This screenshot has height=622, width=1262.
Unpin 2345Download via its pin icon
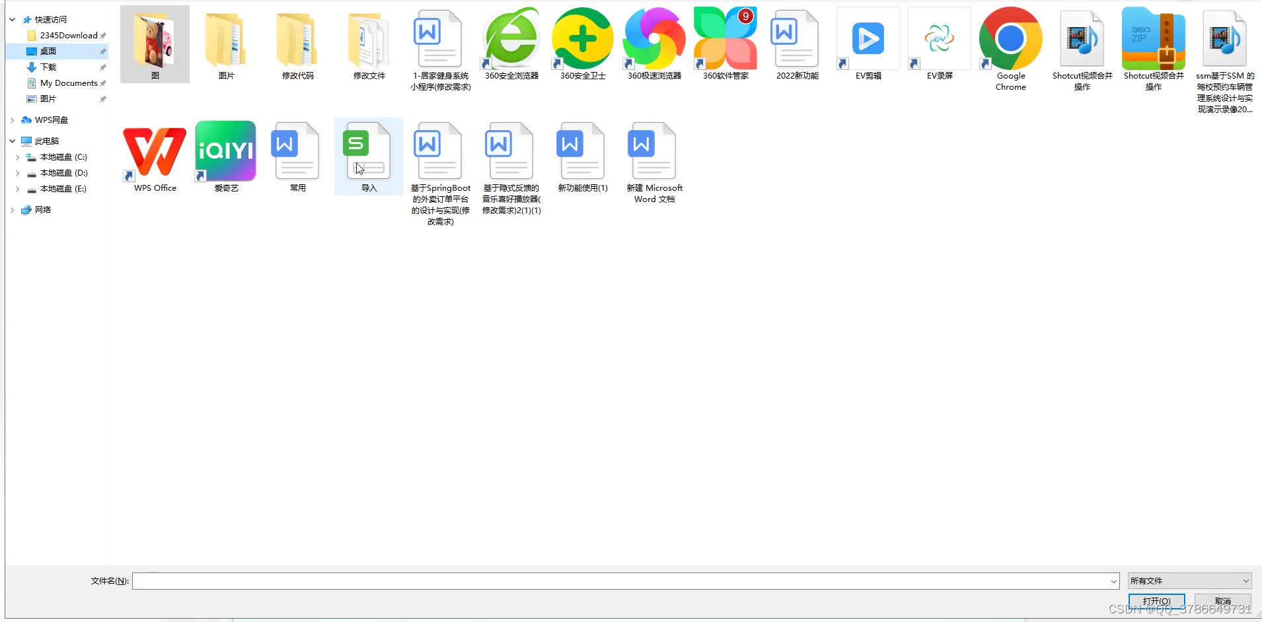pos(102,36)
